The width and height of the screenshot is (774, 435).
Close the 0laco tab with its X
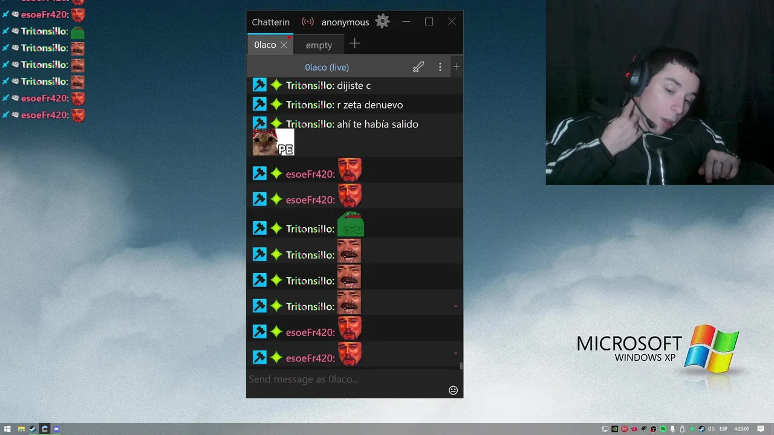(x=284, y=45)
